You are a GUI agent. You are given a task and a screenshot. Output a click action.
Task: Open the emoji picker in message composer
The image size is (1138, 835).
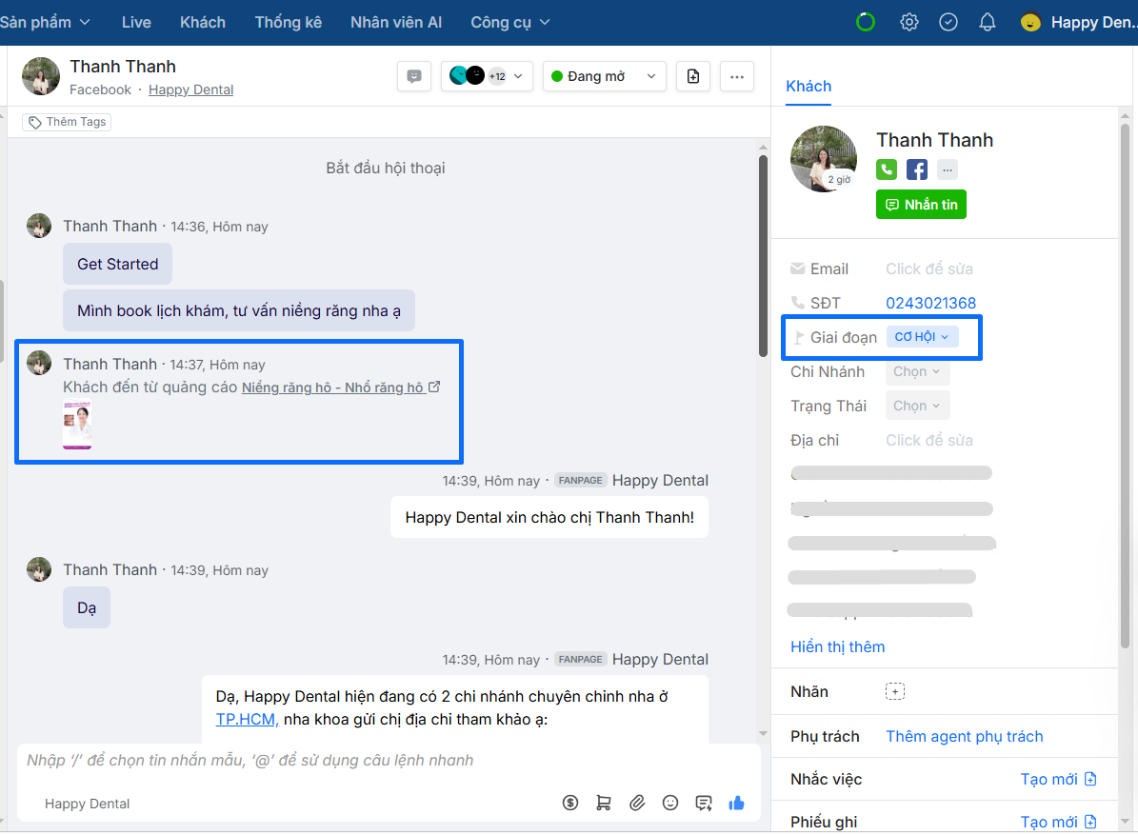[x=670, y=803]
